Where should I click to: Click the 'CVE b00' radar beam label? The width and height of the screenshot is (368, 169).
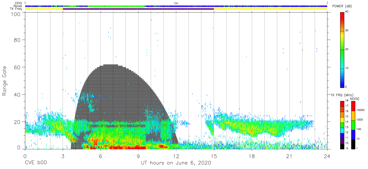(x=36, y=163)
